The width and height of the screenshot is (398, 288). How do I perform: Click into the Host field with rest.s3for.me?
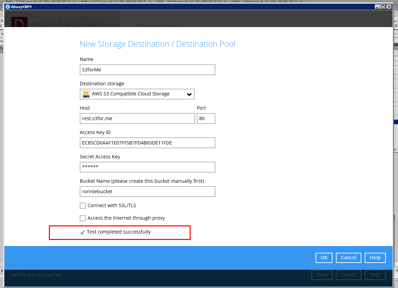click(137, 118)
